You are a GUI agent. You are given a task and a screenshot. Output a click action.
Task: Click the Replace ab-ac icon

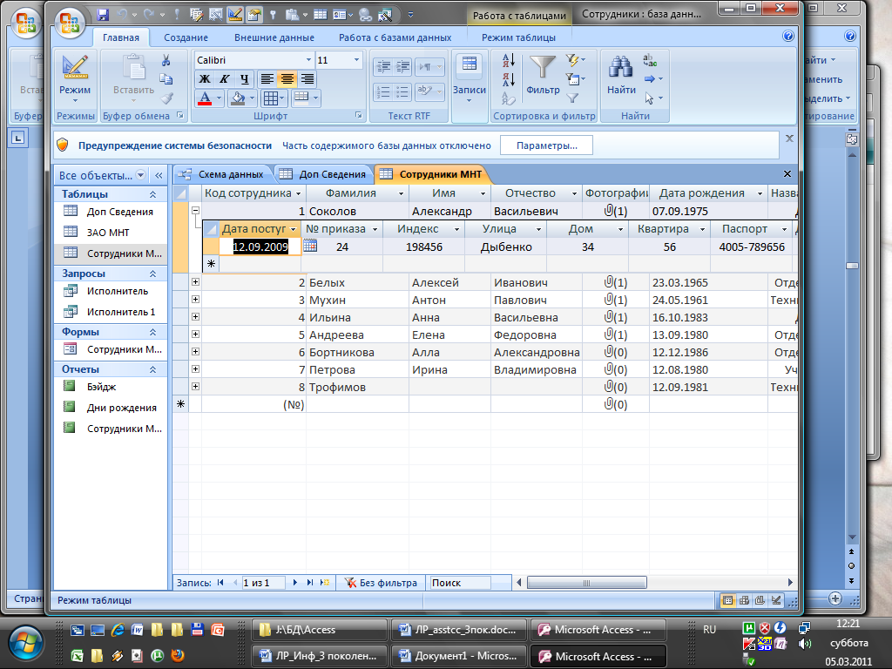[650, 60]
